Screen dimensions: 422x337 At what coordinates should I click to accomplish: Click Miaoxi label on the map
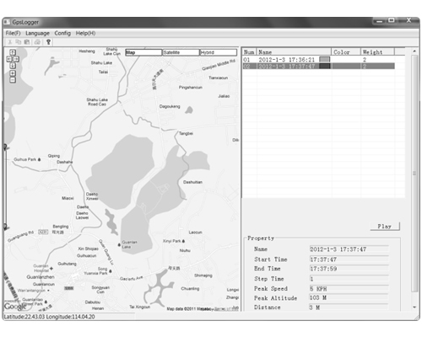[x=68, y=198]
